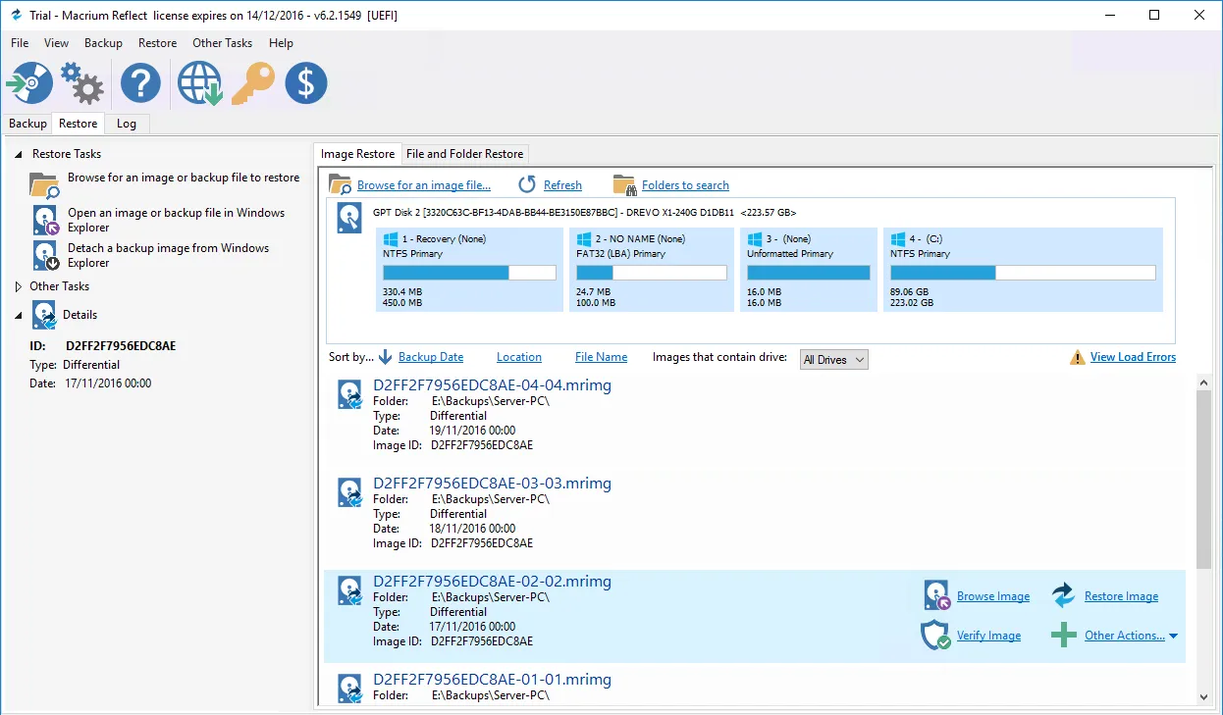The height and width of the screenshot is (715, 1223).
Task: Click the blue question mark help icon
Action: (x=140, y=83)
